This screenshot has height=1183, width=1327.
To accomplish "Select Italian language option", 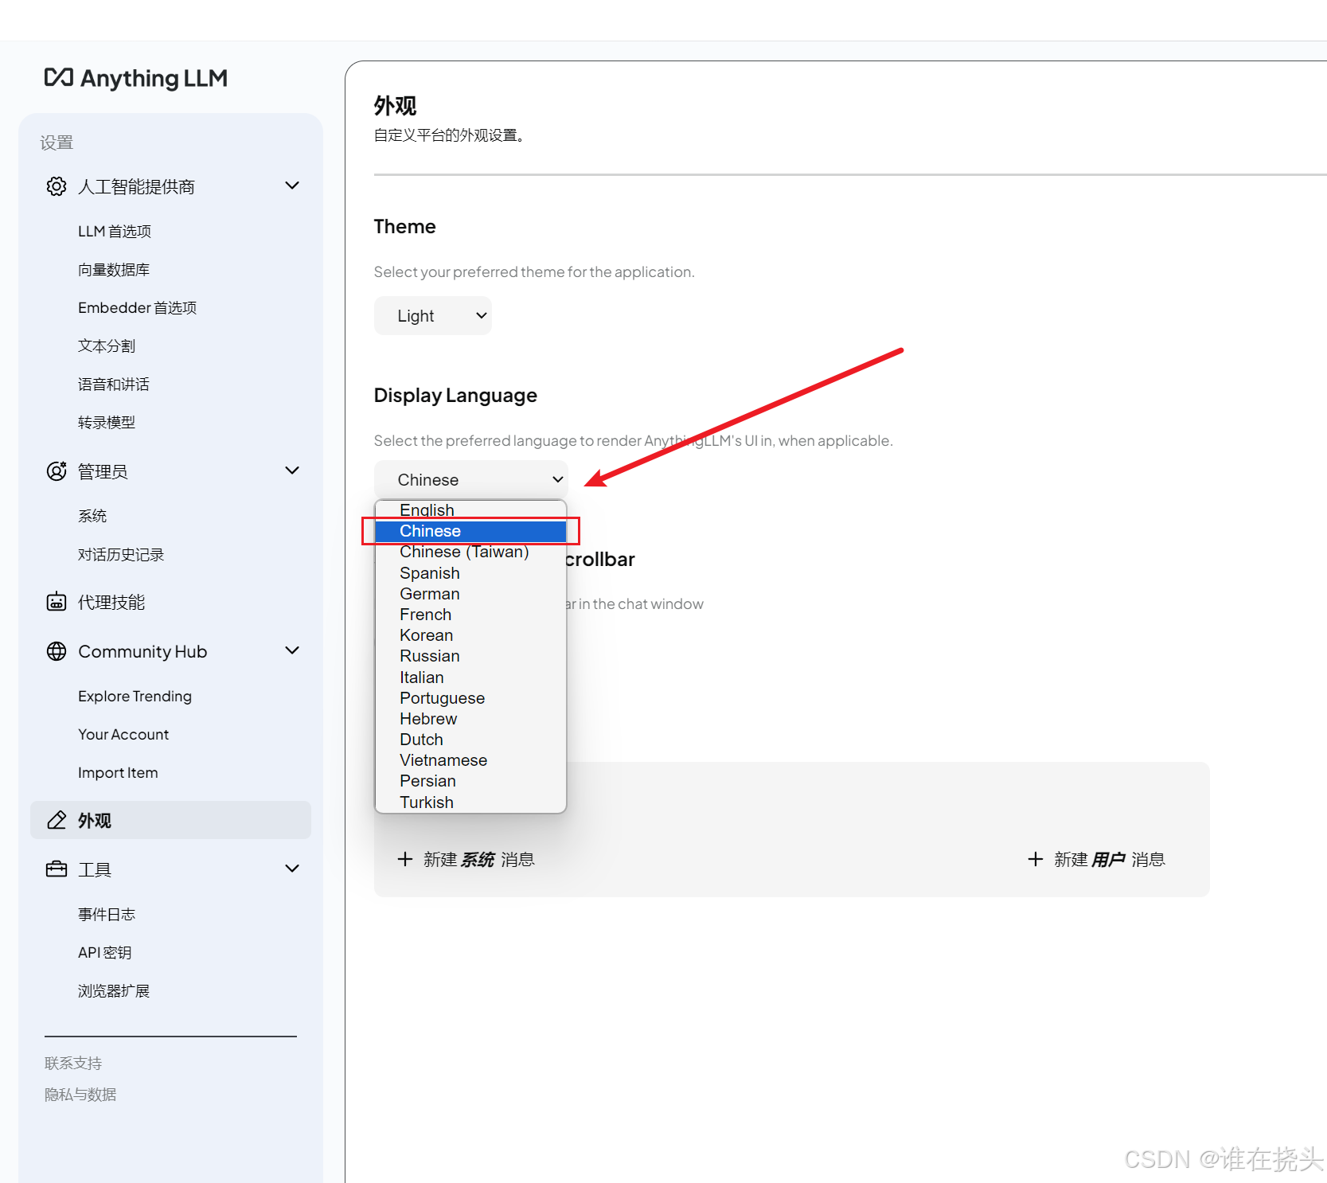I will [x=470, y=677].
